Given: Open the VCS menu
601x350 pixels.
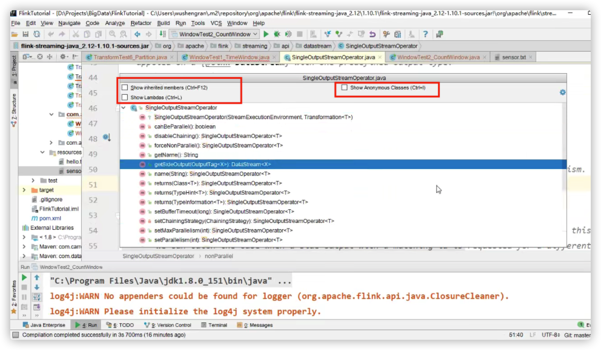Looking at the screenshot, I should click(x=216, y=23).
